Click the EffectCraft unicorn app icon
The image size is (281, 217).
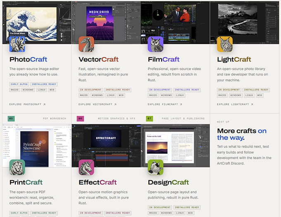(86, 167)
